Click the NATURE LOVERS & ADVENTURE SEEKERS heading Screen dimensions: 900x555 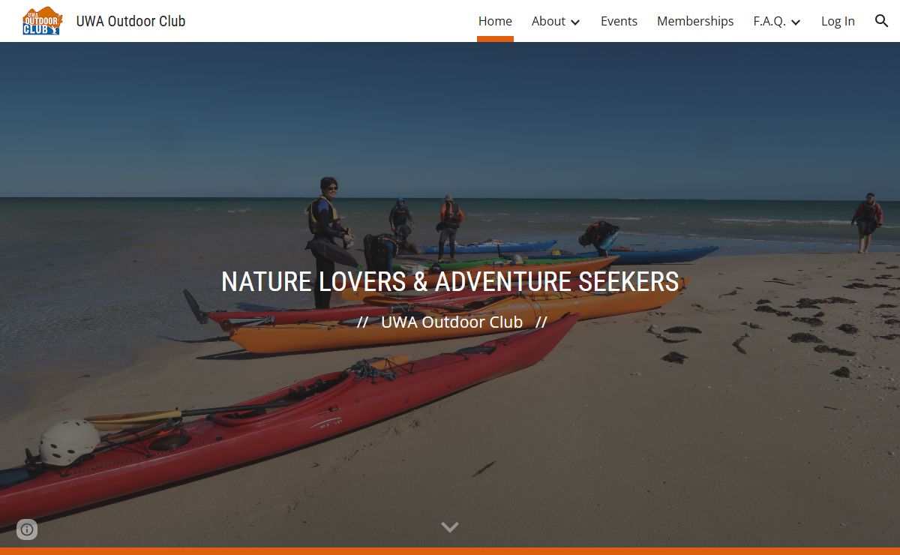point(450,282)
